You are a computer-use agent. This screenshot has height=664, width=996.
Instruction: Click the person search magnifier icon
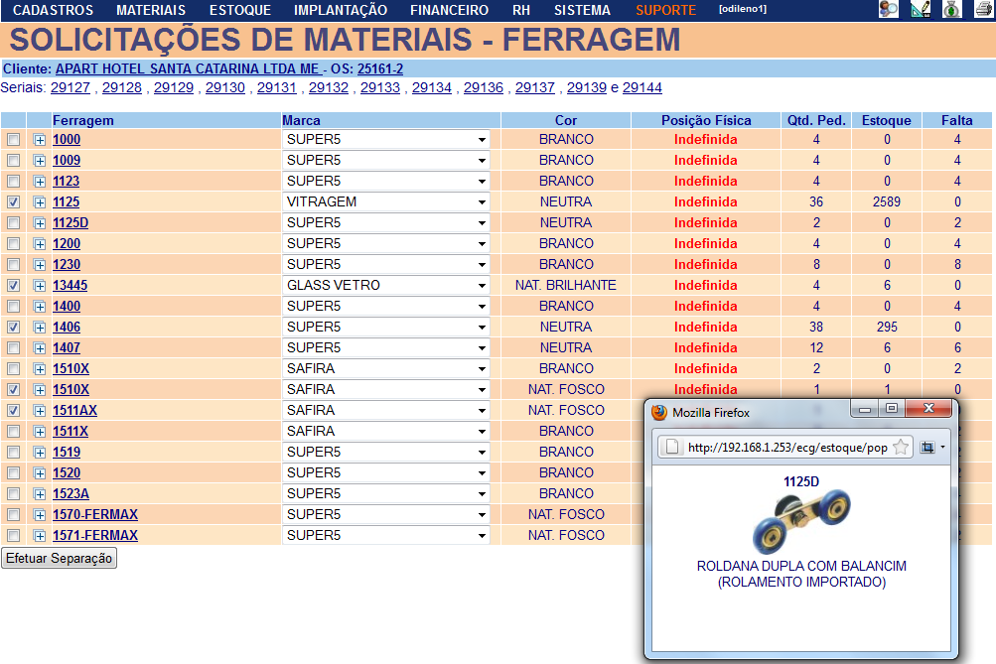889,10
